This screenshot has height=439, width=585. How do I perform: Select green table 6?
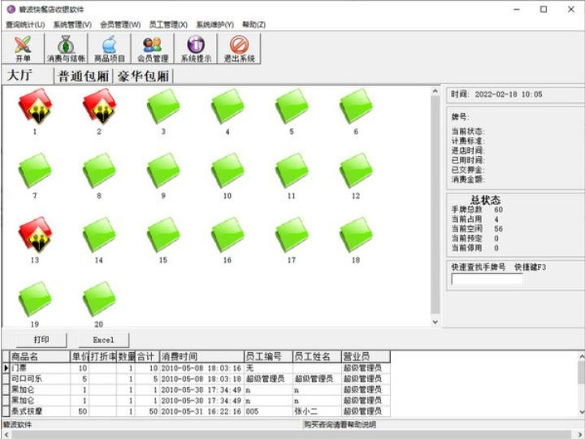pyautogui.click(x=356, y=106)
